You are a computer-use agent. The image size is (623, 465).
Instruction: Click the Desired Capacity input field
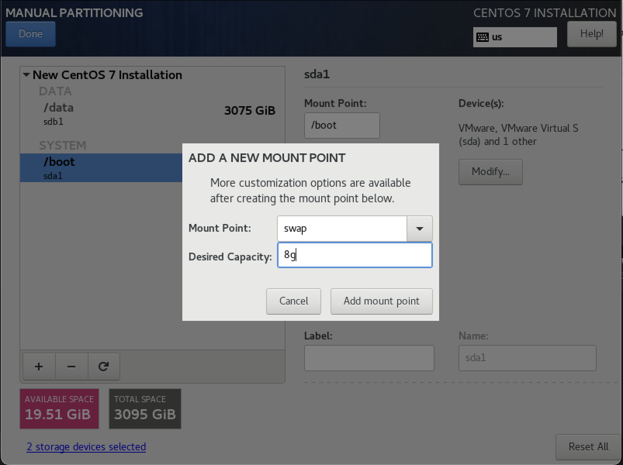[x=355, y=255]
